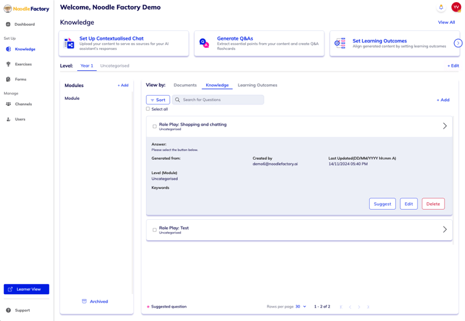
Task: Click the Channels sidebar icon
Action: click(x=8, y=104)
